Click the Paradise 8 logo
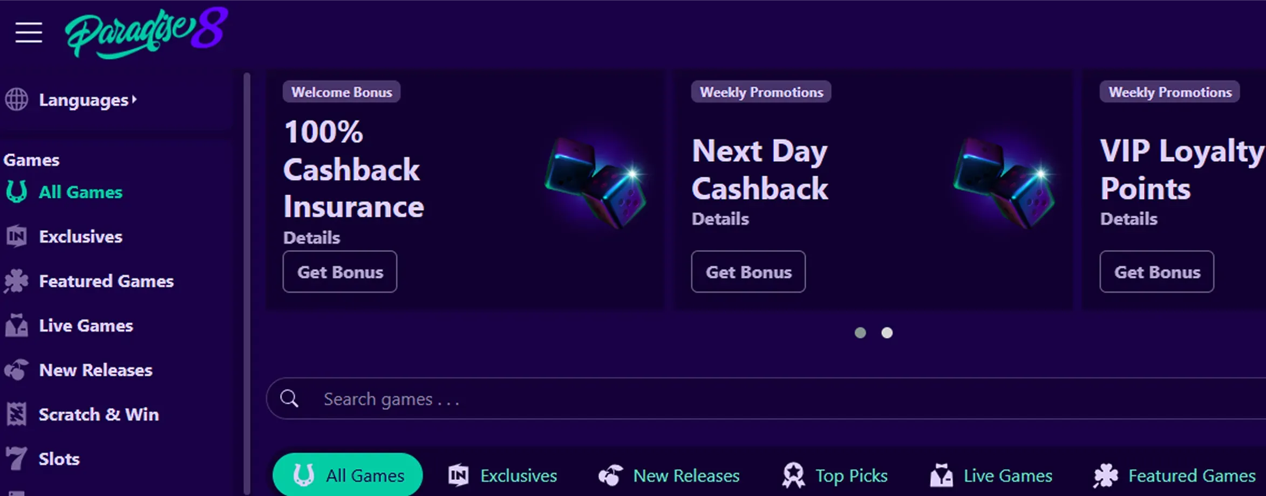The width and height of the screenshot is (1266, 496). click(146, 32)
